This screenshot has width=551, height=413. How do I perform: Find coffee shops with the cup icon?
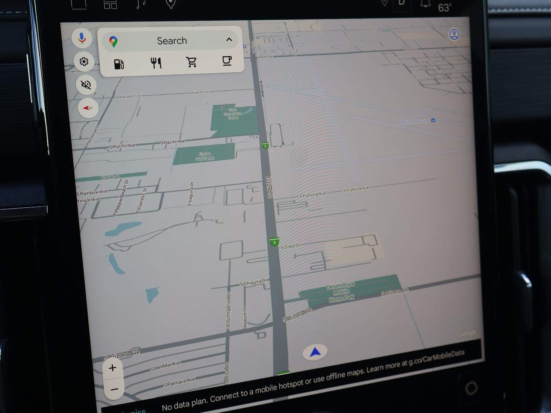click(x=227, y=61)
